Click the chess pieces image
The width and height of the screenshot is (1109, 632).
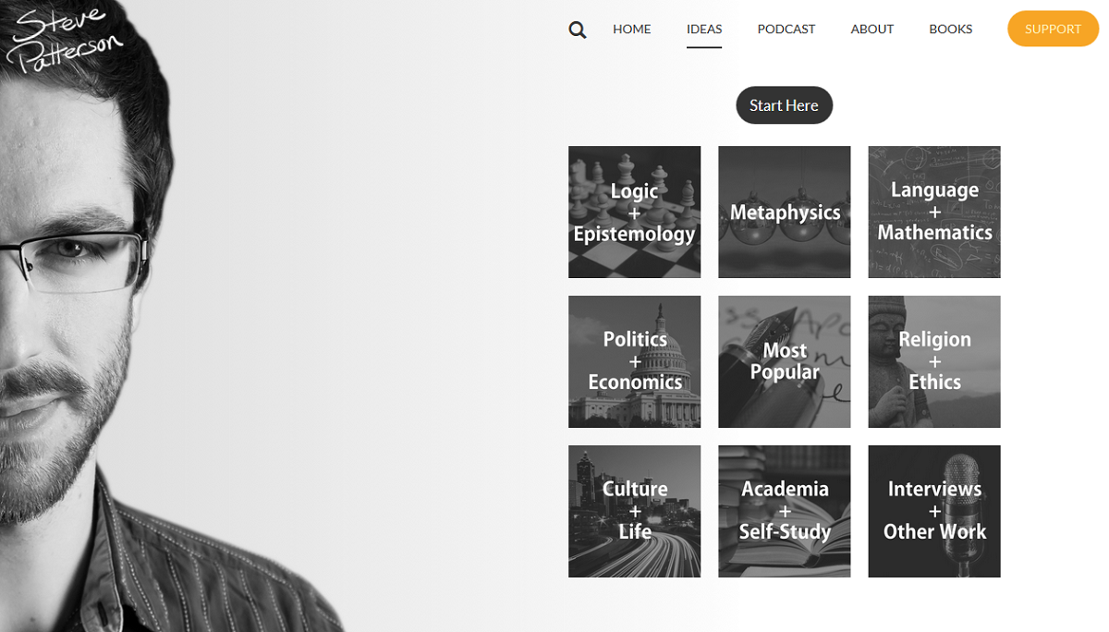pos(634,212)
